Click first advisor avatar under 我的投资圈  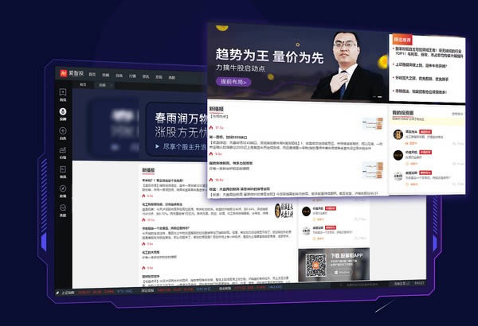click(398, 134)
